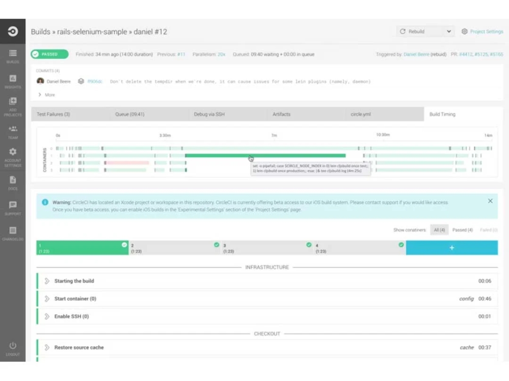Open the Builds sidebar icon

pos(13,53)
